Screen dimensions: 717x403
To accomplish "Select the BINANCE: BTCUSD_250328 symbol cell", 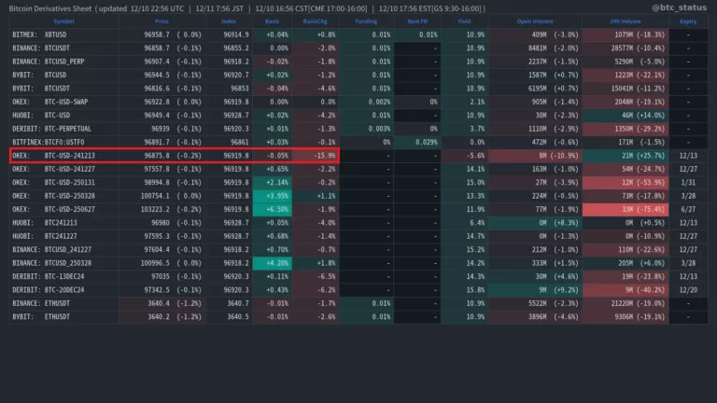I will [63, 263].
